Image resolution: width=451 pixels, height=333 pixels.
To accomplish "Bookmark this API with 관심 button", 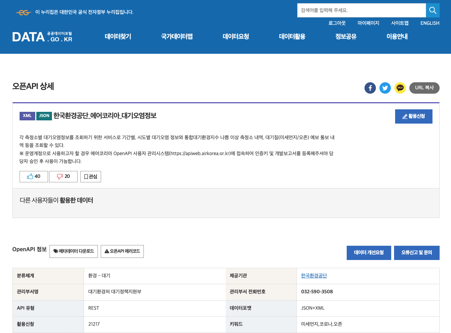I will (x=91, y=176).
